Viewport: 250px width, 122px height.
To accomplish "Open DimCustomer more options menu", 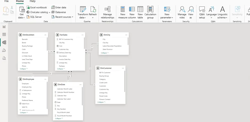I will coord(123,68).
